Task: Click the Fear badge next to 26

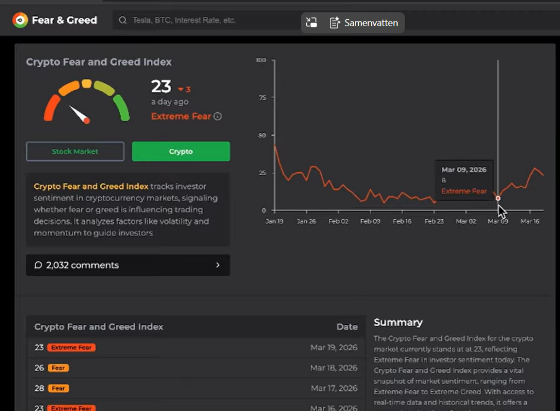Action: (59, 368)
